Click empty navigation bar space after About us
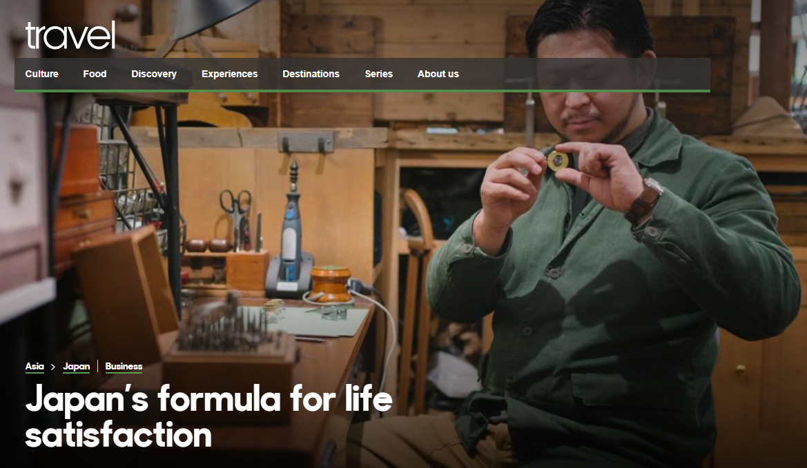 (584, 74)
